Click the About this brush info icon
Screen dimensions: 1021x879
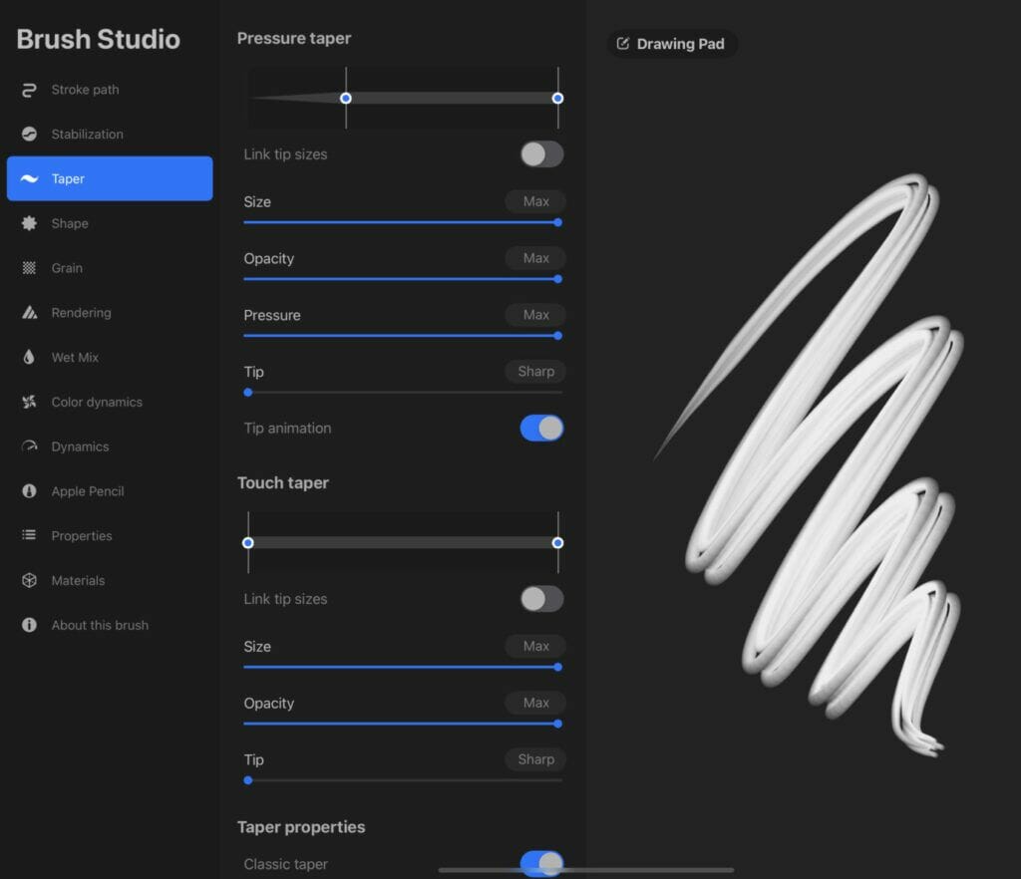point(29,625)
